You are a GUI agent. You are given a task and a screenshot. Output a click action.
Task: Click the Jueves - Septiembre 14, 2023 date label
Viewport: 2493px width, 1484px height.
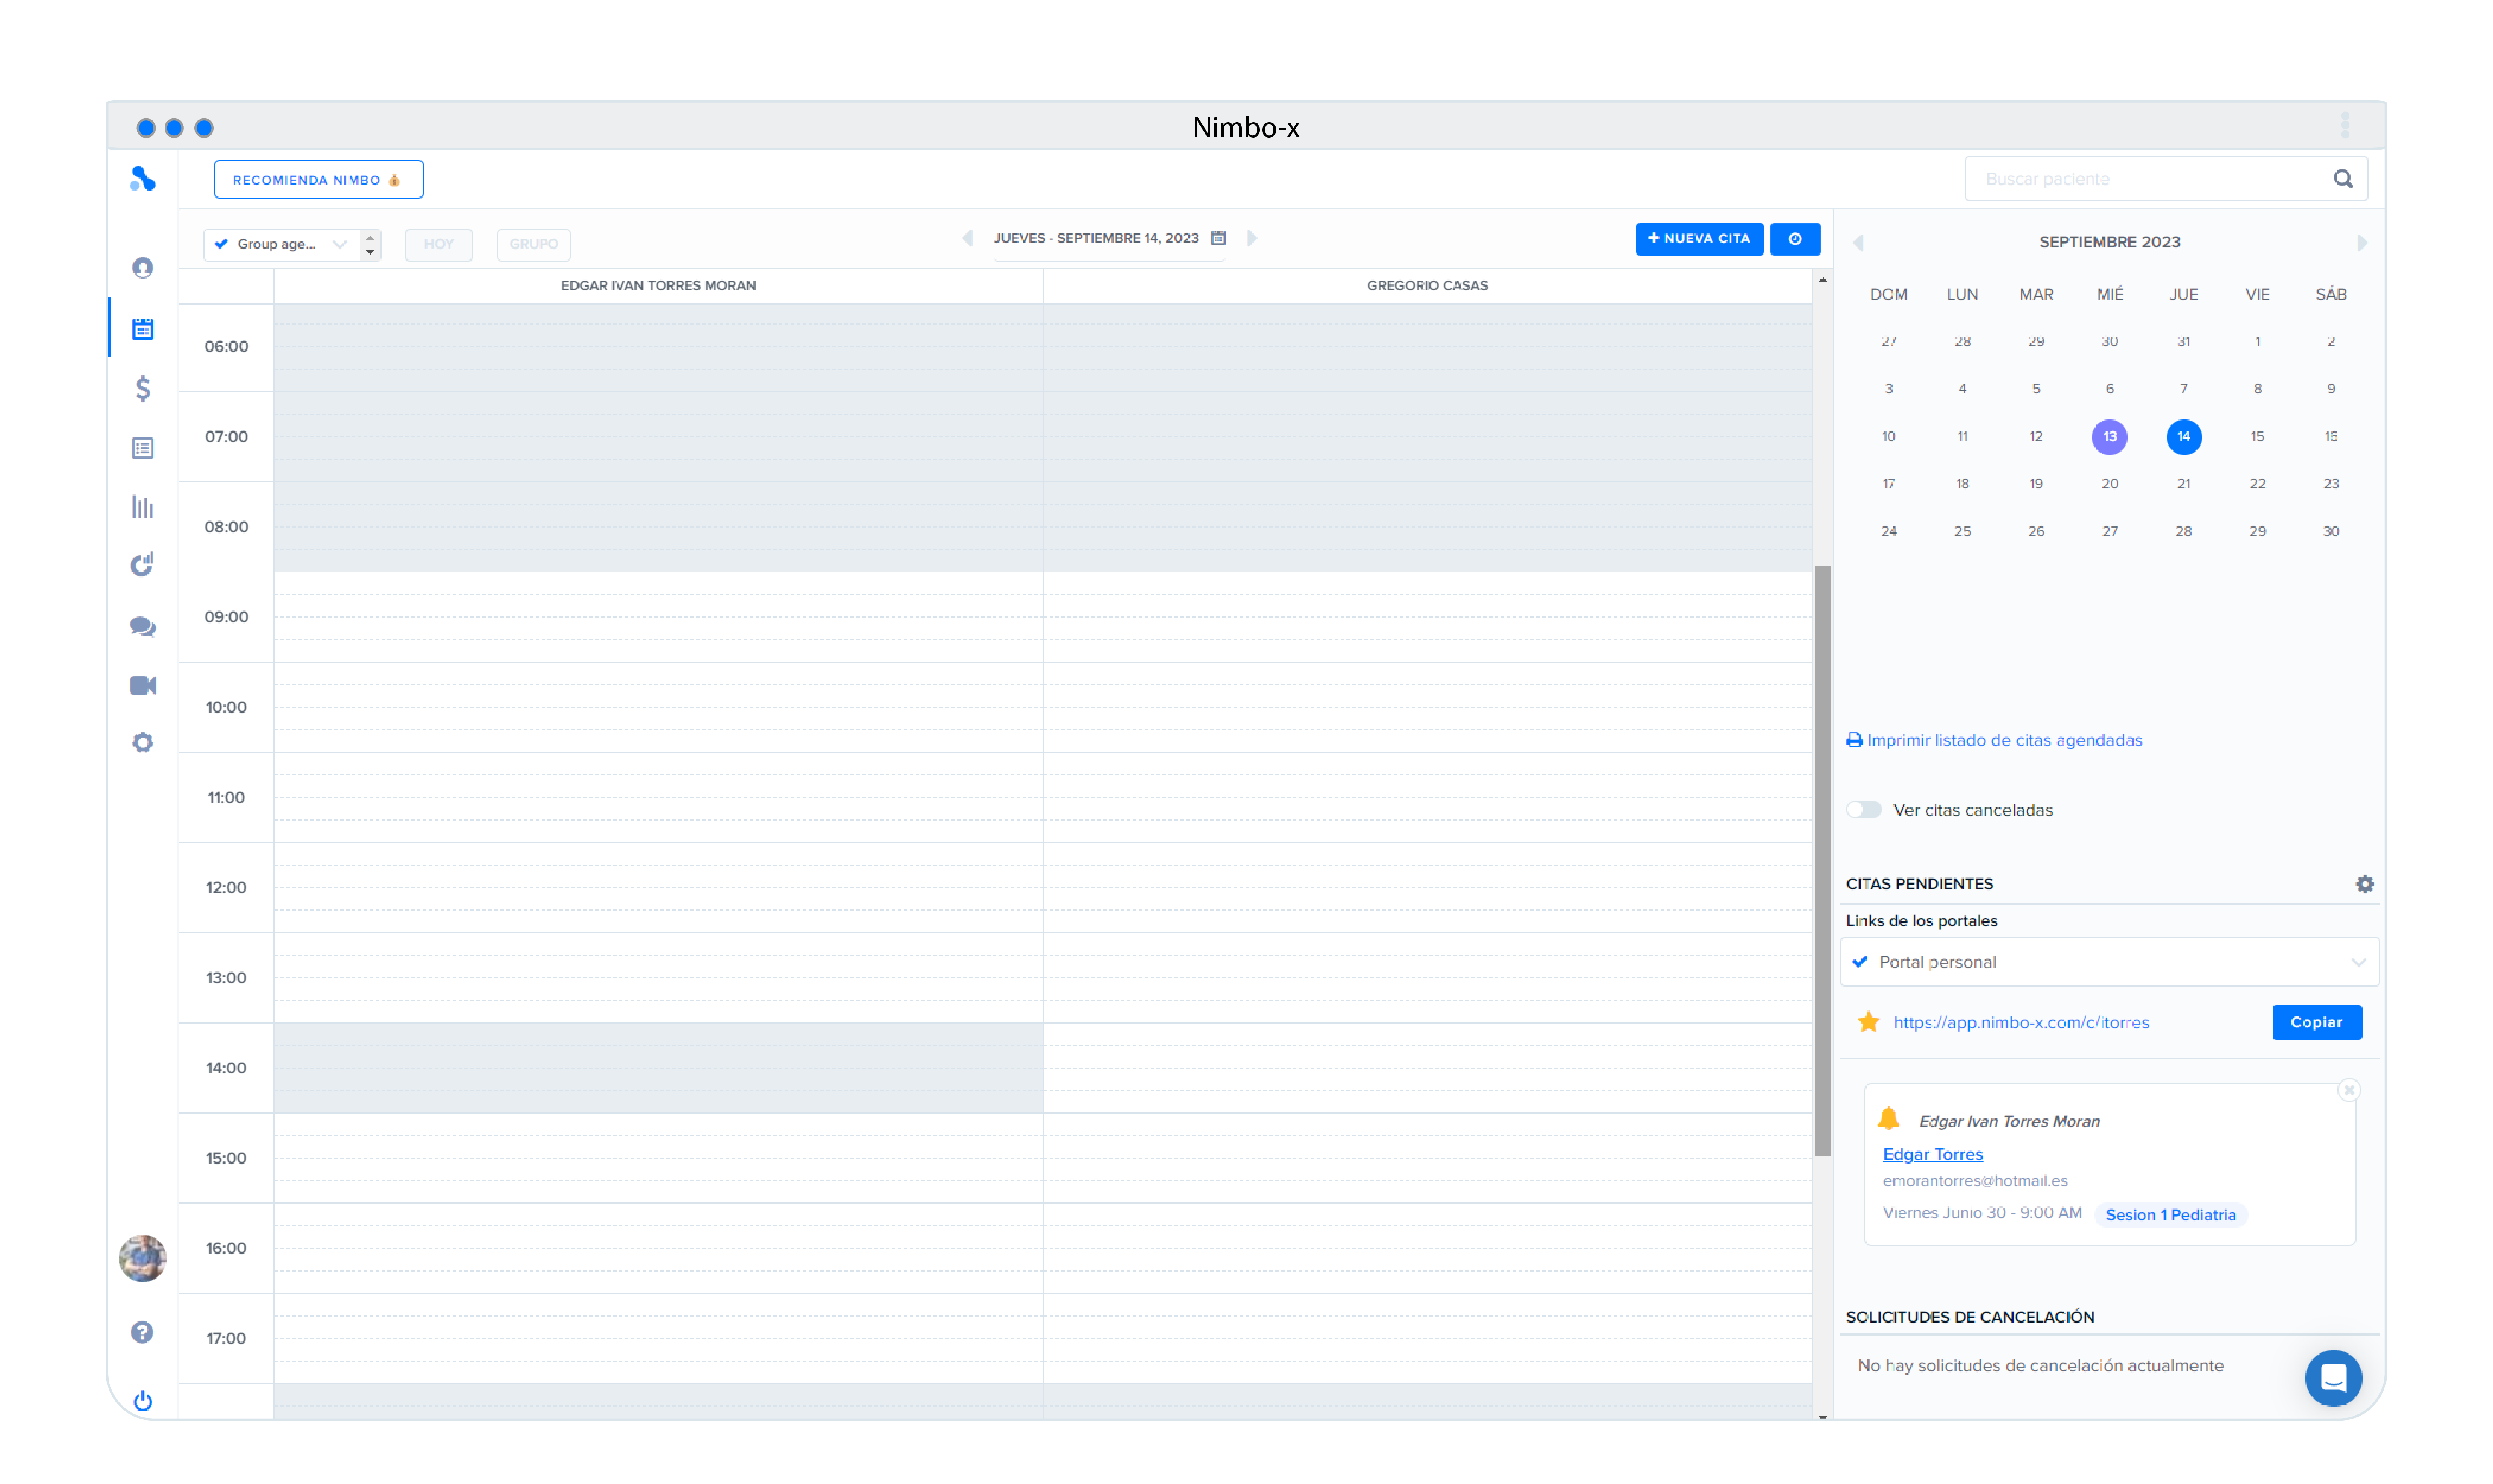[1097, 238]
